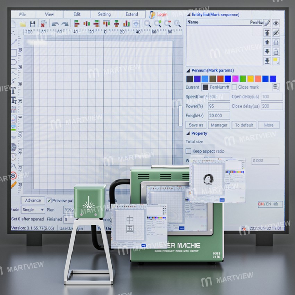Screen dimensions: 295x295
Task: Click the pencil edit icon beside PenNum
Action: point(267,23)
